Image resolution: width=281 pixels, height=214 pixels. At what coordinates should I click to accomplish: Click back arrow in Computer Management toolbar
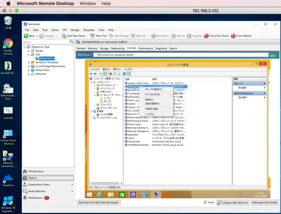point(91,74)
